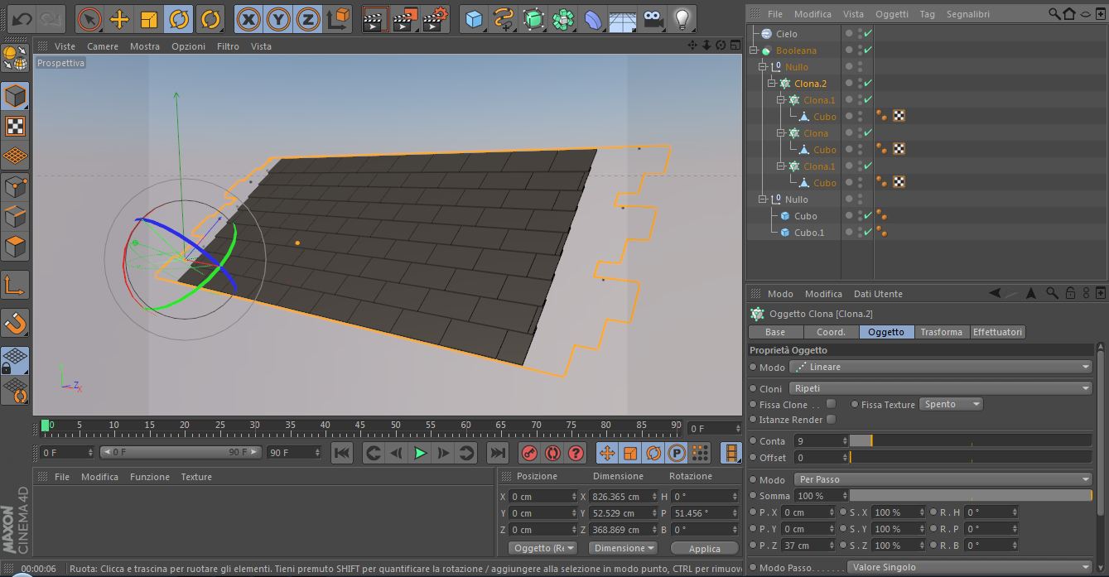Click the Conta value slider
This screenshot has height=577, width=1109.
(x=970, y=441)
